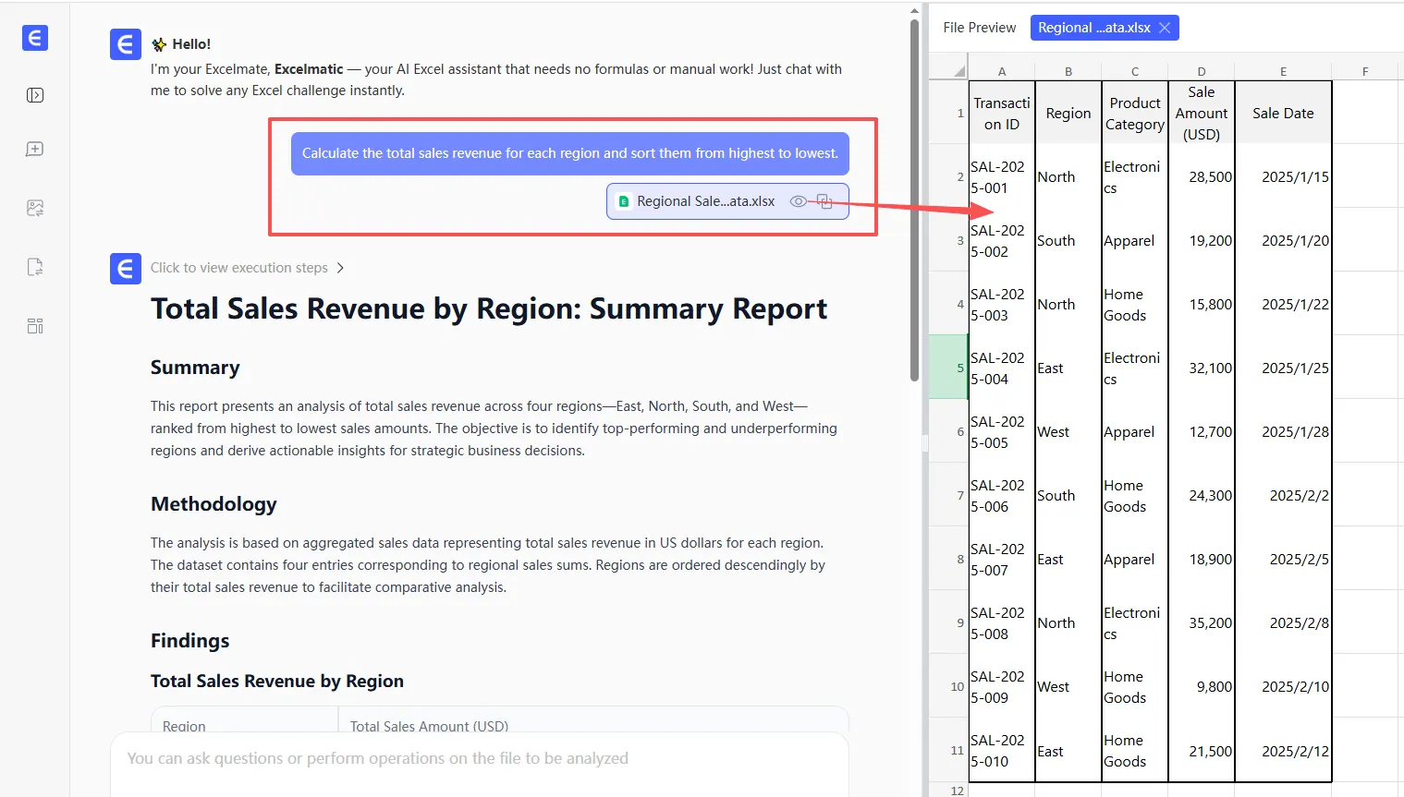Screen dimensions: 1404x797
Task: Close the Regional data.xlsx preview tab
Action: 1165,28
